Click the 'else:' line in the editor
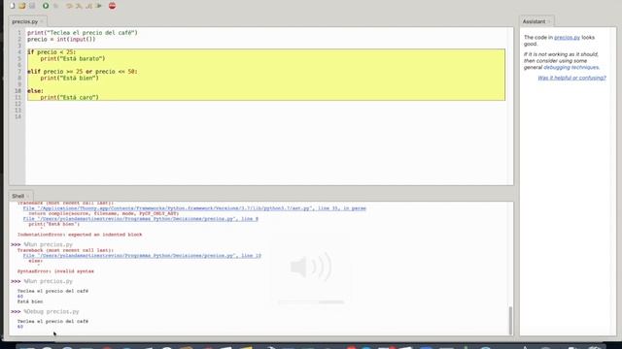622x349 pixels. pos(35,90)
